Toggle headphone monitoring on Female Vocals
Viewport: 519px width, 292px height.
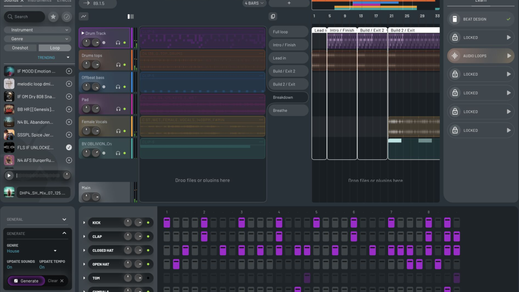click(118, 131)
